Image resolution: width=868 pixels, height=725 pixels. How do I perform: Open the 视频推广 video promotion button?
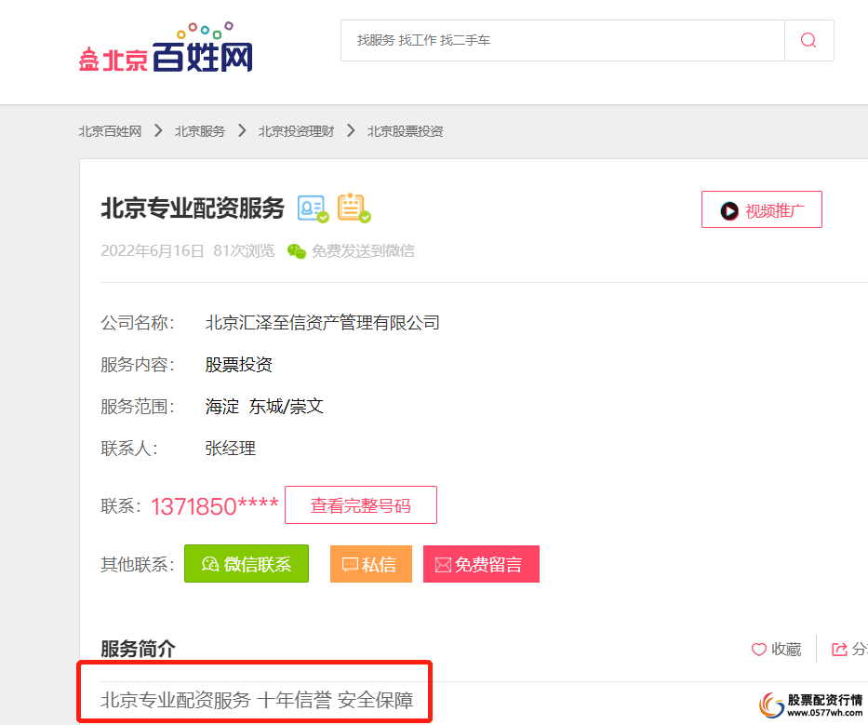[x=761, y=210]
